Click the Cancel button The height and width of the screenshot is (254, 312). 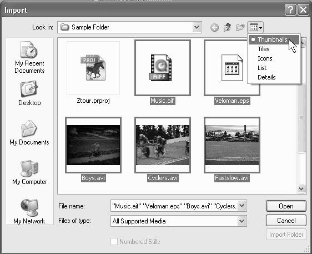coord(286,221)
